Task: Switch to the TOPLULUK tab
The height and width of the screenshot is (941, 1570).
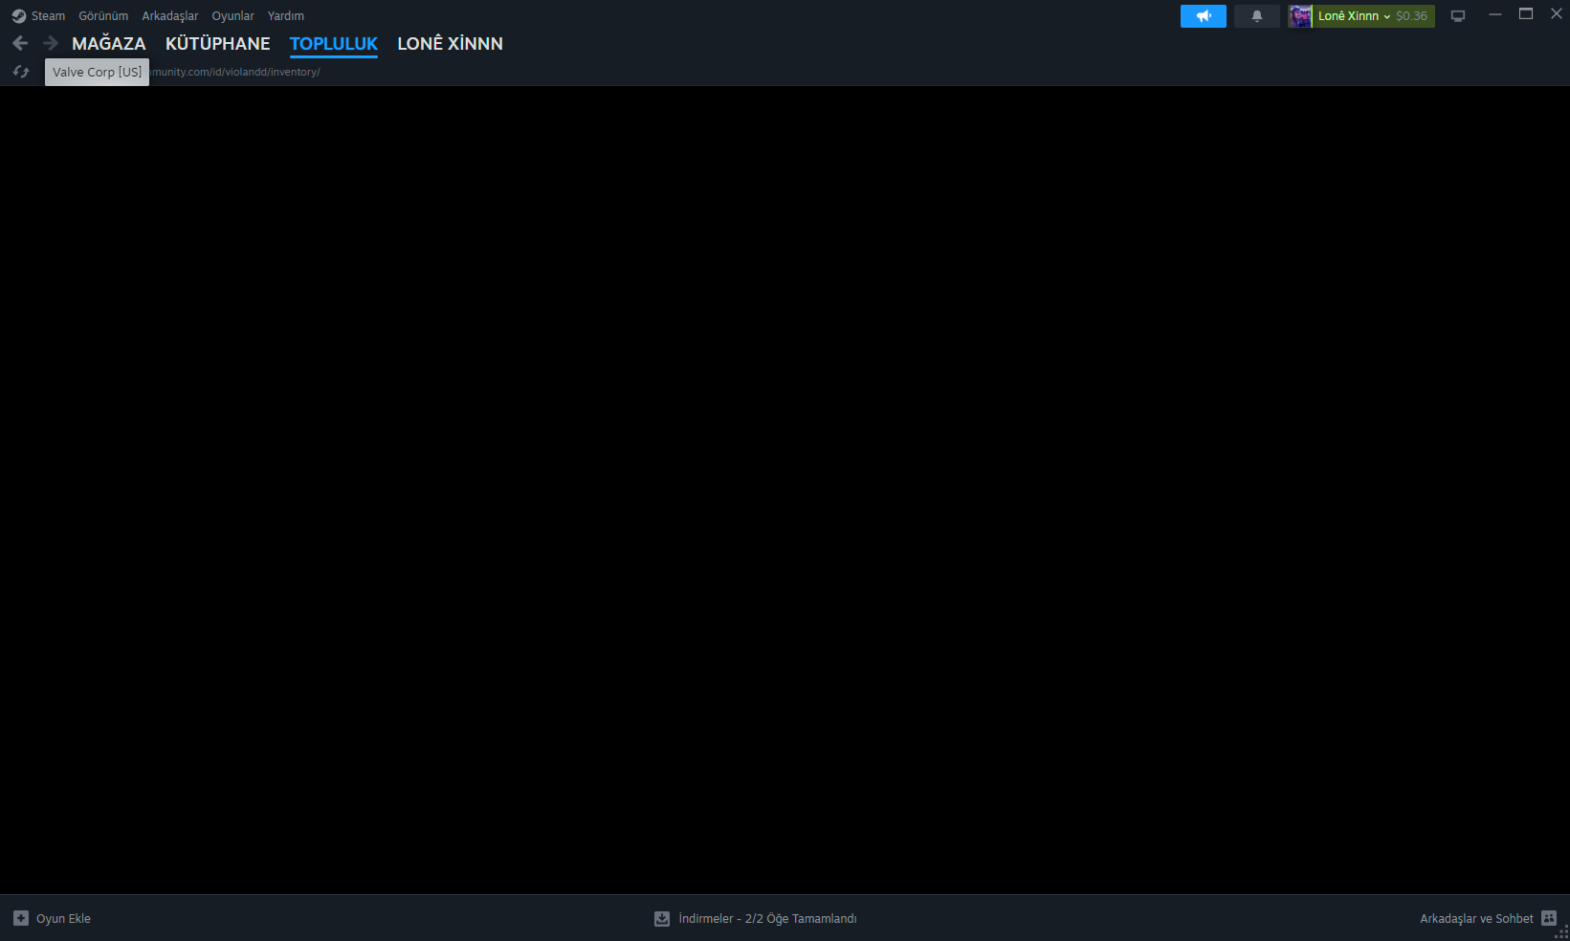Action: pos(334,44)
